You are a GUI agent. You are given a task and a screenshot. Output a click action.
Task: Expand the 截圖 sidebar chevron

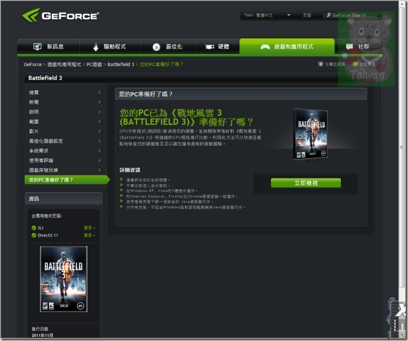click(99, 121)
